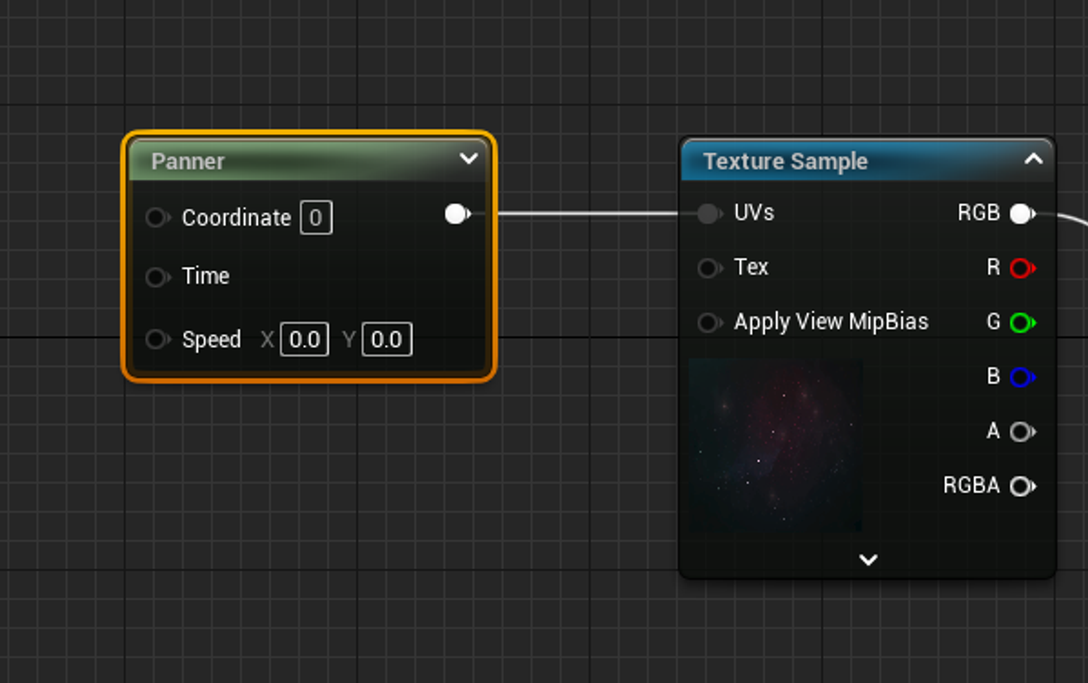Click the Apply View MipBias label
The image size is (1088, 683).
click(831, 322)
